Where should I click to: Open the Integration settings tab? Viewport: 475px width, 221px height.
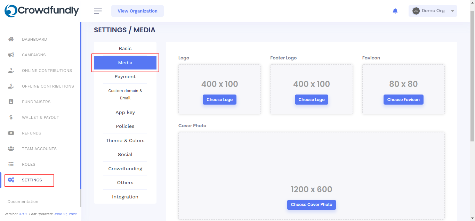[125, 197]
